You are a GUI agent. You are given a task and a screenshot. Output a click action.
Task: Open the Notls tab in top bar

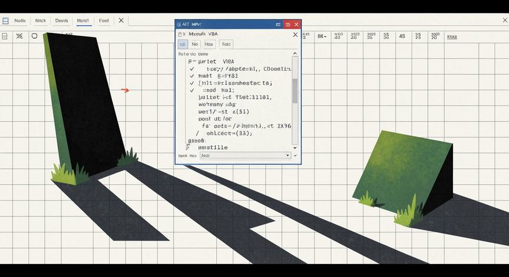point(20,21)
